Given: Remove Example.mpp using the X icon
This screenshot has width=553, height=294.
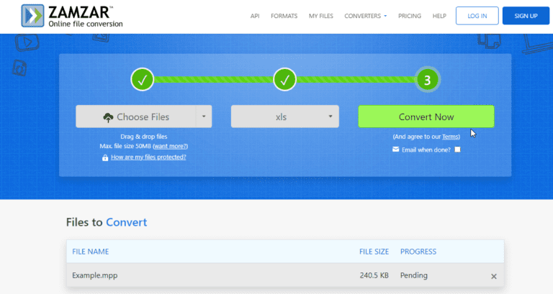Looking at the screenshot, I should (x=493, y=276).
